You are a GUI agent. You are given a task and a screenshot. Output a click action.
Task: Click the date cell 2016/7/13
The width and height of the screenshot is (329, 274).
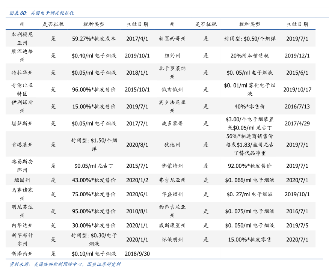pos(297,107)
